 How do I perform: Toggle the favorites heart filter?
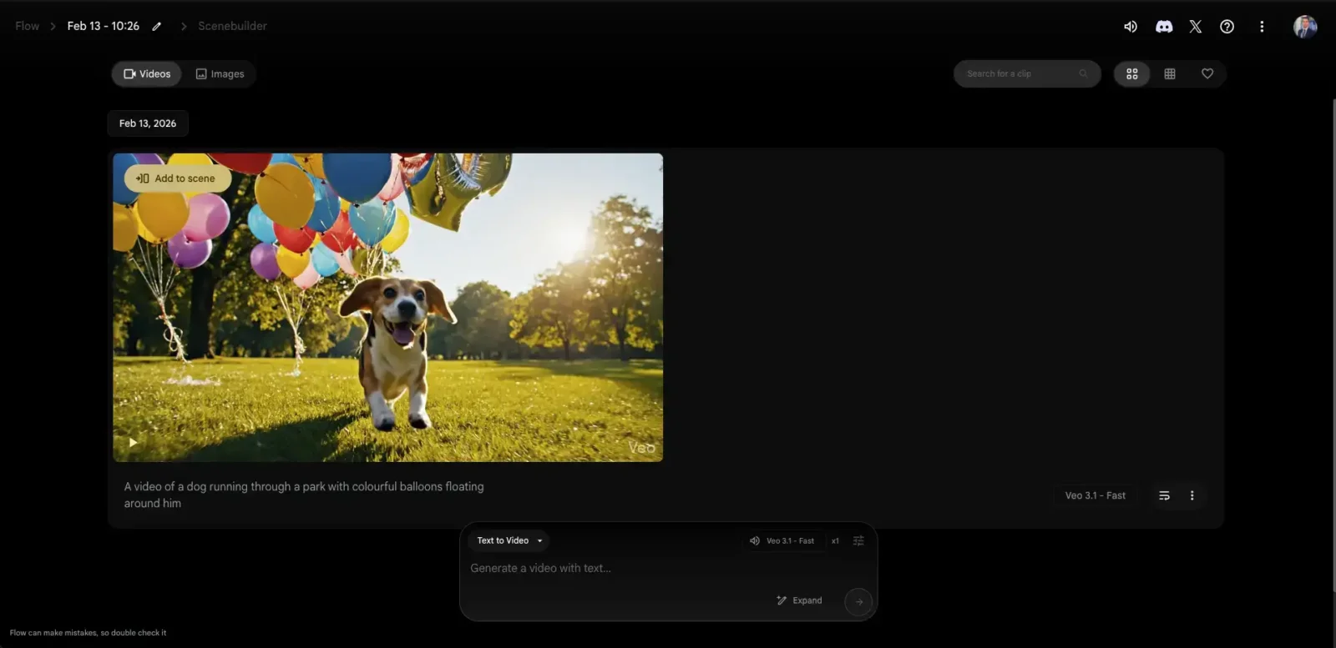coord(1207,73)
